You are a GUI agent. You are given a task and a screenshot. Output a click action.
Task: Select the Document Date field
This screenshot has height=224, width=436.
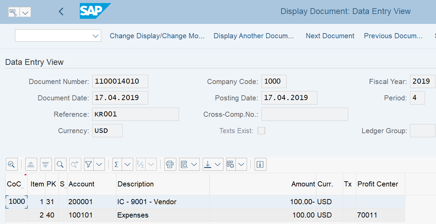coord(120,98)
